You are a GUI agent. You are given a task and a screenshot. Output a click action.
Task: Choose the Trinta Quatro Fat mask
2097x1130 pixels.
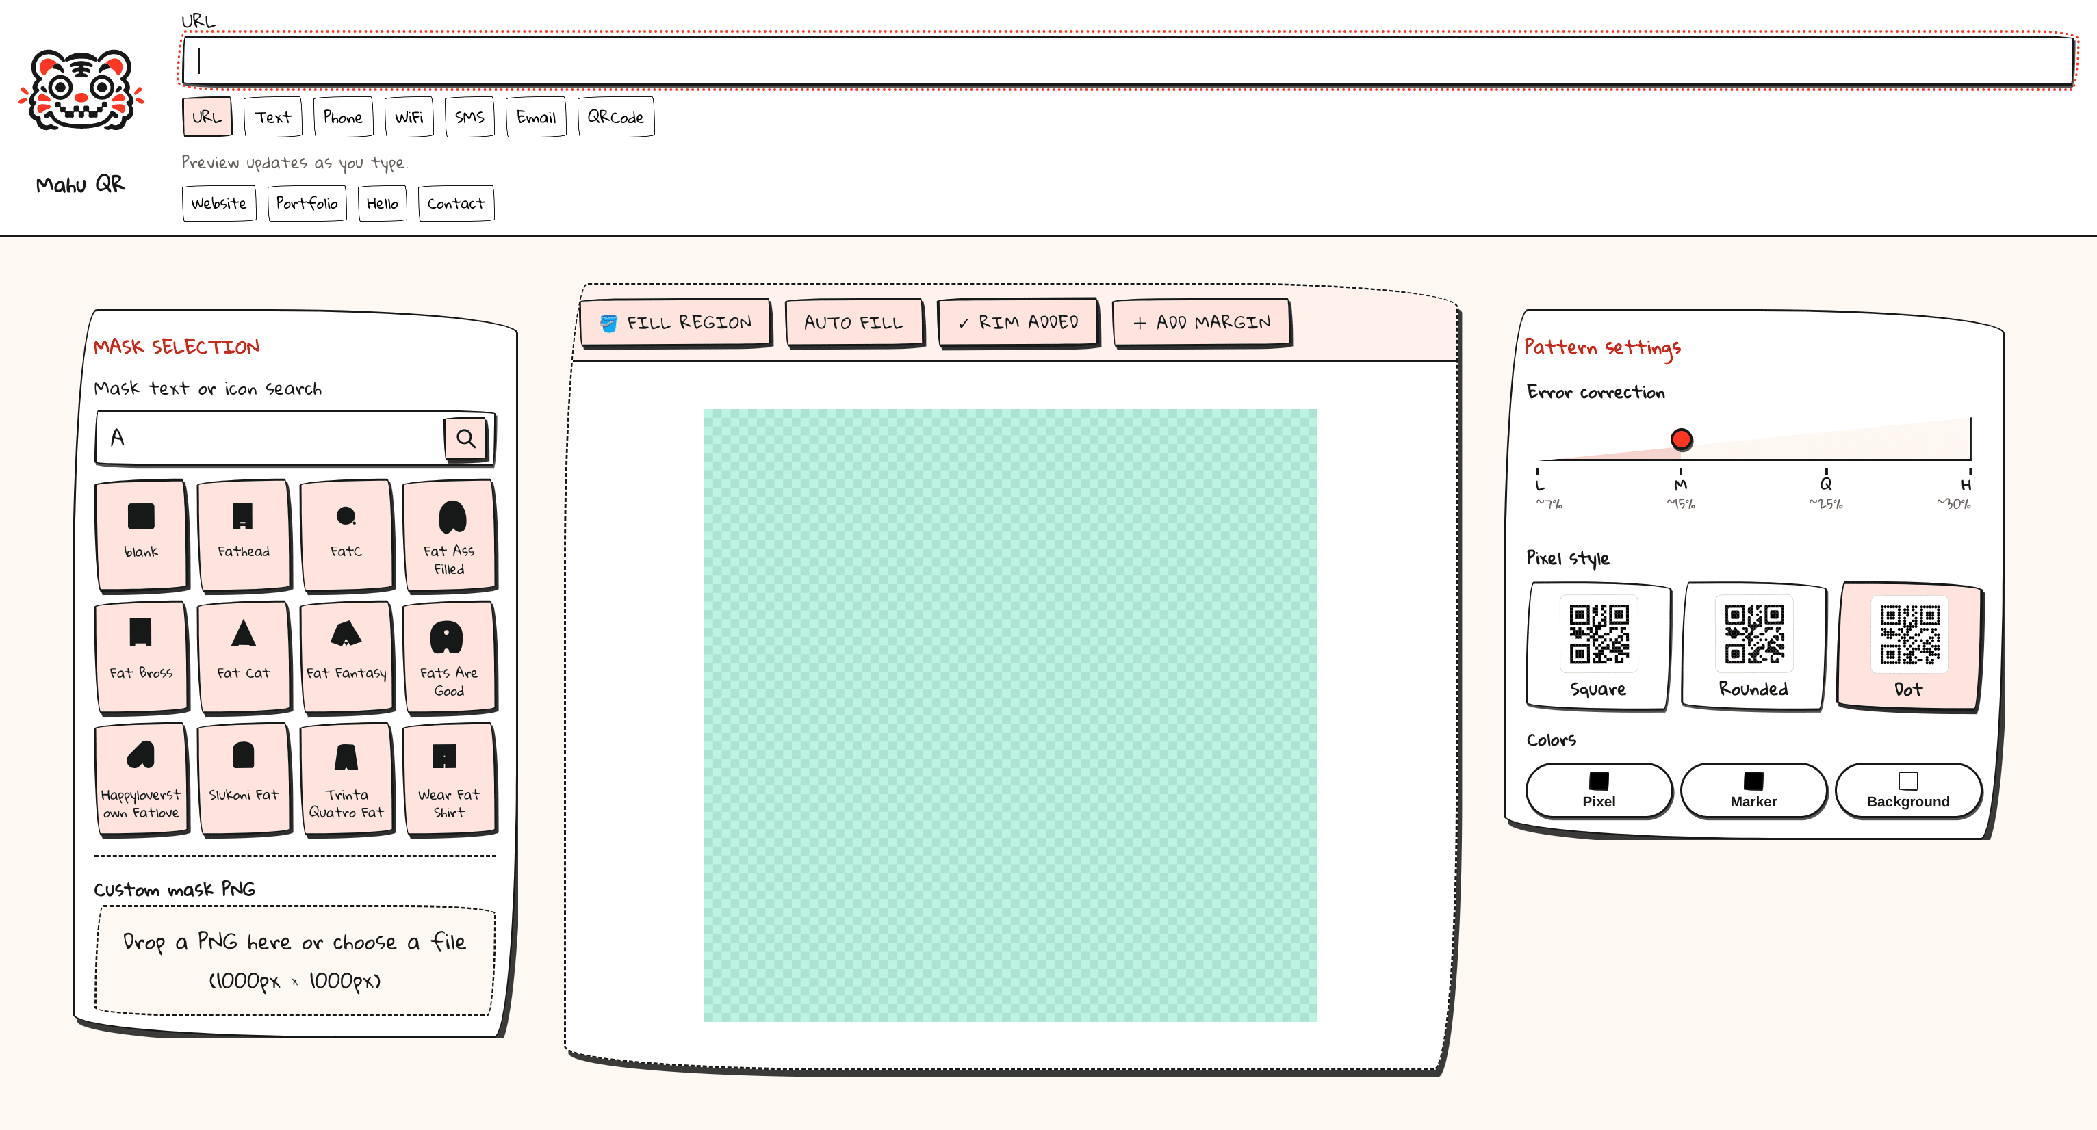click(x=346, y=778)
